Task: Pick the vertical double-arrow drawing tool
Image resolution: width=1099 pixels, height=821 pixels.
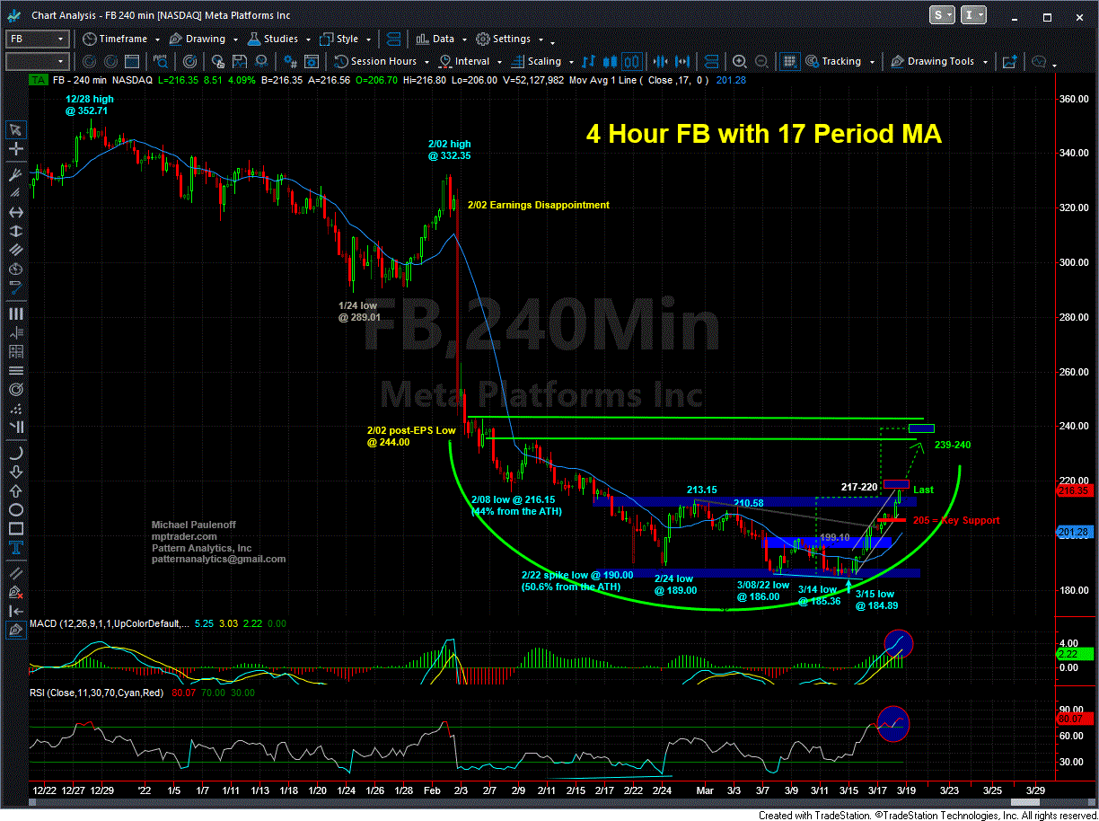Action: click(16, 232)
